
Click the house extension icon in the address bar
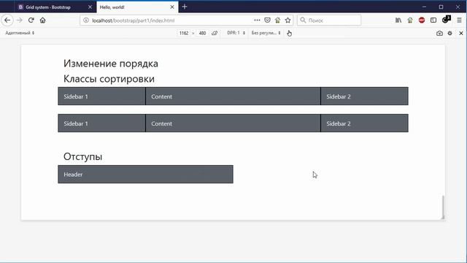[277, 20]
